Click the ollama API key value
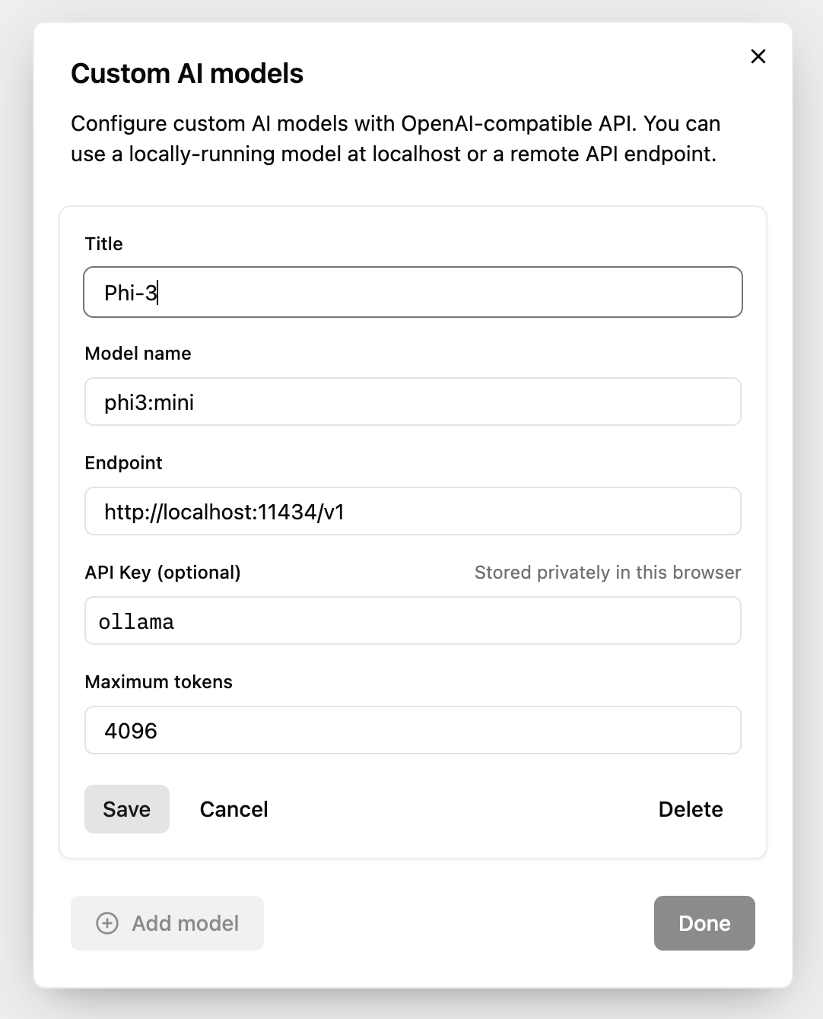Image resolution: width=823 pixels, height=1019 pixels. click(x=137, y=621)
